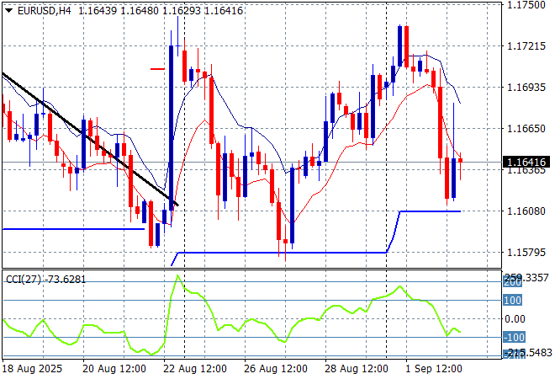The image size is (555, 379).
Task: Select the 1.16650 price scale label
Action: (526, 128)
